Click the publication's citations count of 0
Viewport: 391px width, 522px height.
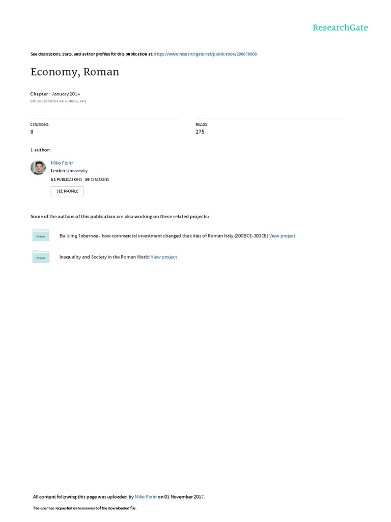(x=32, y=132)
